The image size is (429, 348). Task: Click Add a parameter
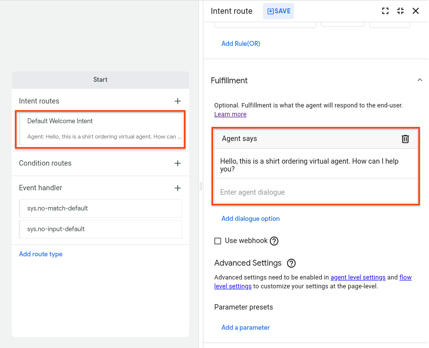tap(245, 327)
